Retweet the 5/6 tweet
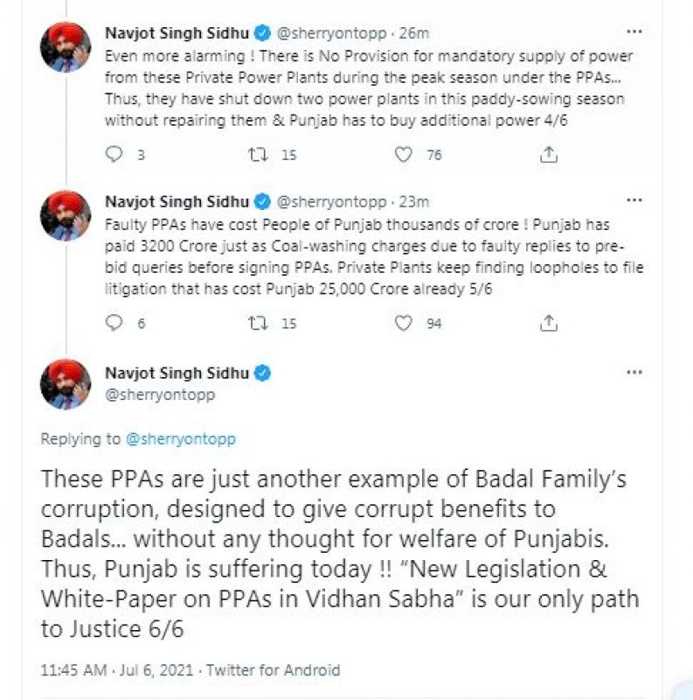Screen dimensions: 693x700 click(x=258, y=323)
